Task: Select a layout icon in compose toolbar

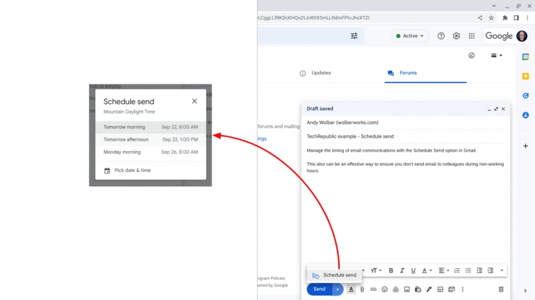Action: 440,289
